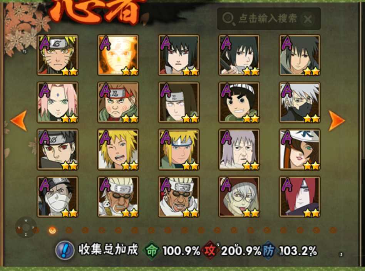Viewport: 365px width, 271px height.
Task: Choose Choji with red headband portrait
Action: point(118,102)
